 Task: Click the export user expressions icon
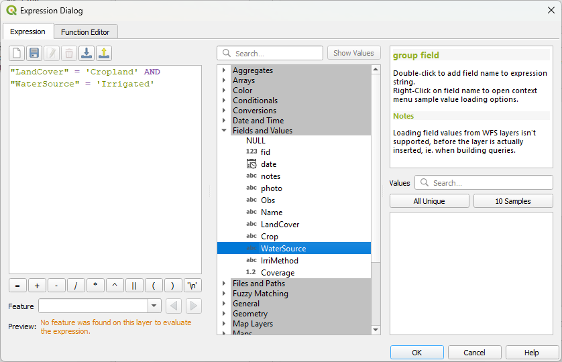[x=104, y=53]
